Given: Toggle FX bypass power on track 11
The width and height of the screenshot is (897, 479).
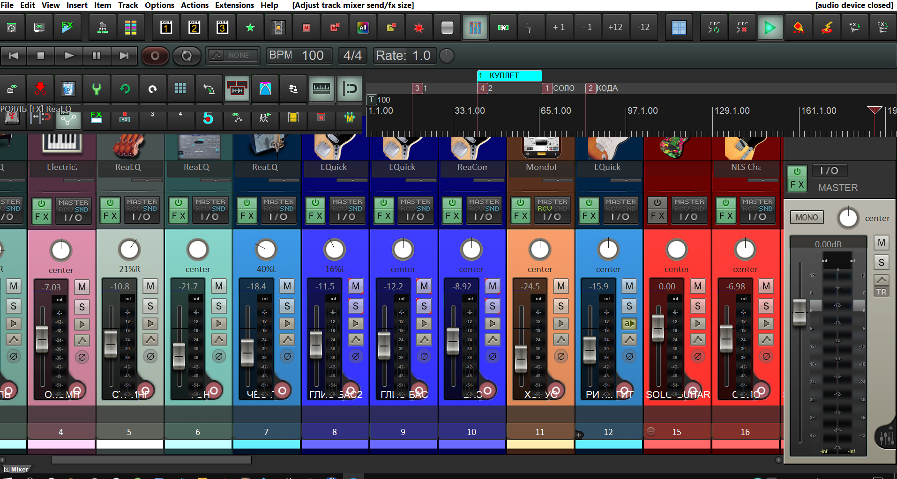Looking at the screenshot, I should tap(521, 203).
